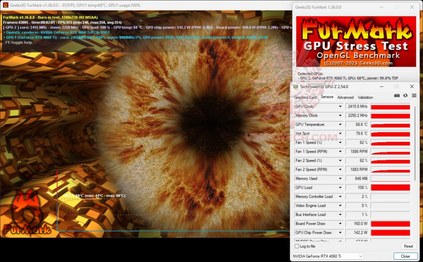Click the FurMark title bar flame icon
This screenshot has width=423, height=262.
(5, 5)
